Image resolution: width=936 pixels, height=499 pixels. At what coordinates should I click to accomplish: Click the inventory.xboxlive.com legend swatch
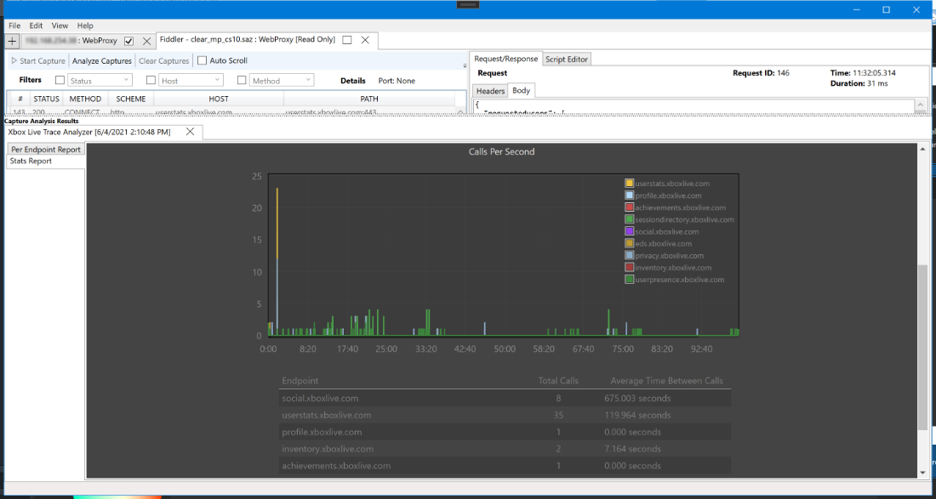coord(629,267)
